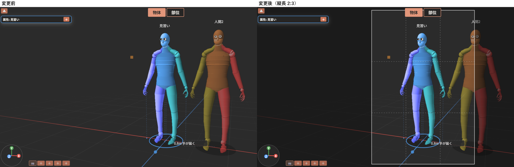The height and width of the screenshot is (167, 514).
Task: Click the small orange square marker in 変更前 view
Action: 132,57
